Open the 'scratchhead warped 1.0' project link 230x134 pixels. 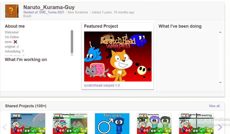102,85
